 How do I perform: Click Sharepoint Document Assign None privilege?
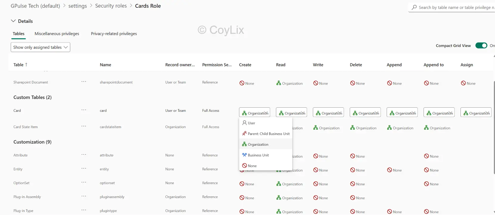point(468,83)
